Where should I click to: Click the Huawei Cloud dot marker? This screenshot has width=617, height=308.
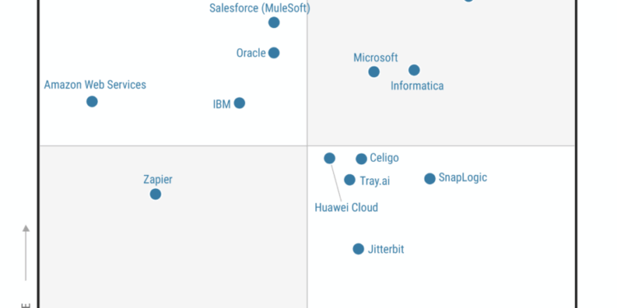pyautogui.click(x=329, y=159)
